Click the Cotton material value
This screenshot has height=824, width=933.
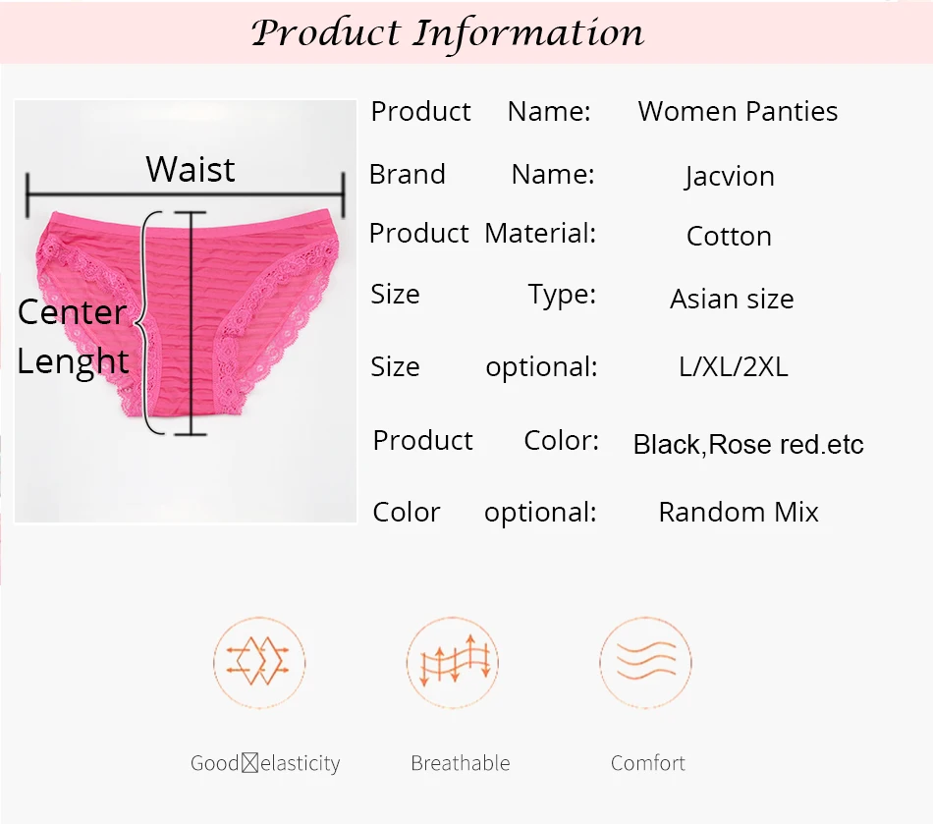coord(729,236)
